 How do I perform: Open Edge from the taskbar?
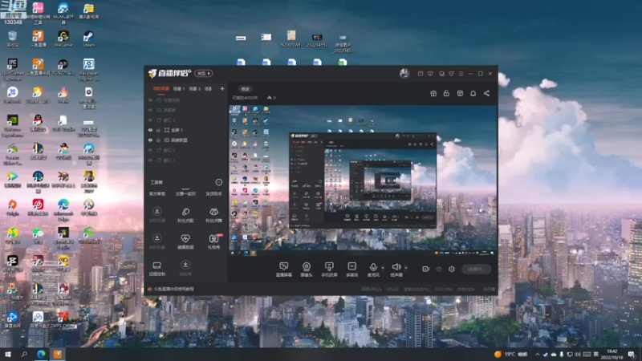click(x=41, y=354)
